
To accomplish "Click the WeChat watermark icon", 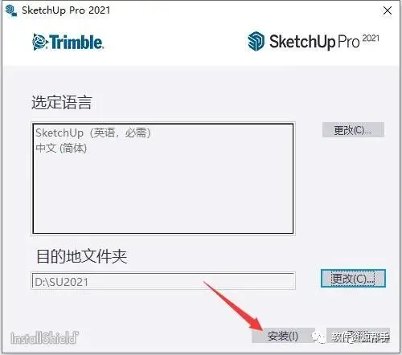I will pyautogui.click(x=319, y=337).
